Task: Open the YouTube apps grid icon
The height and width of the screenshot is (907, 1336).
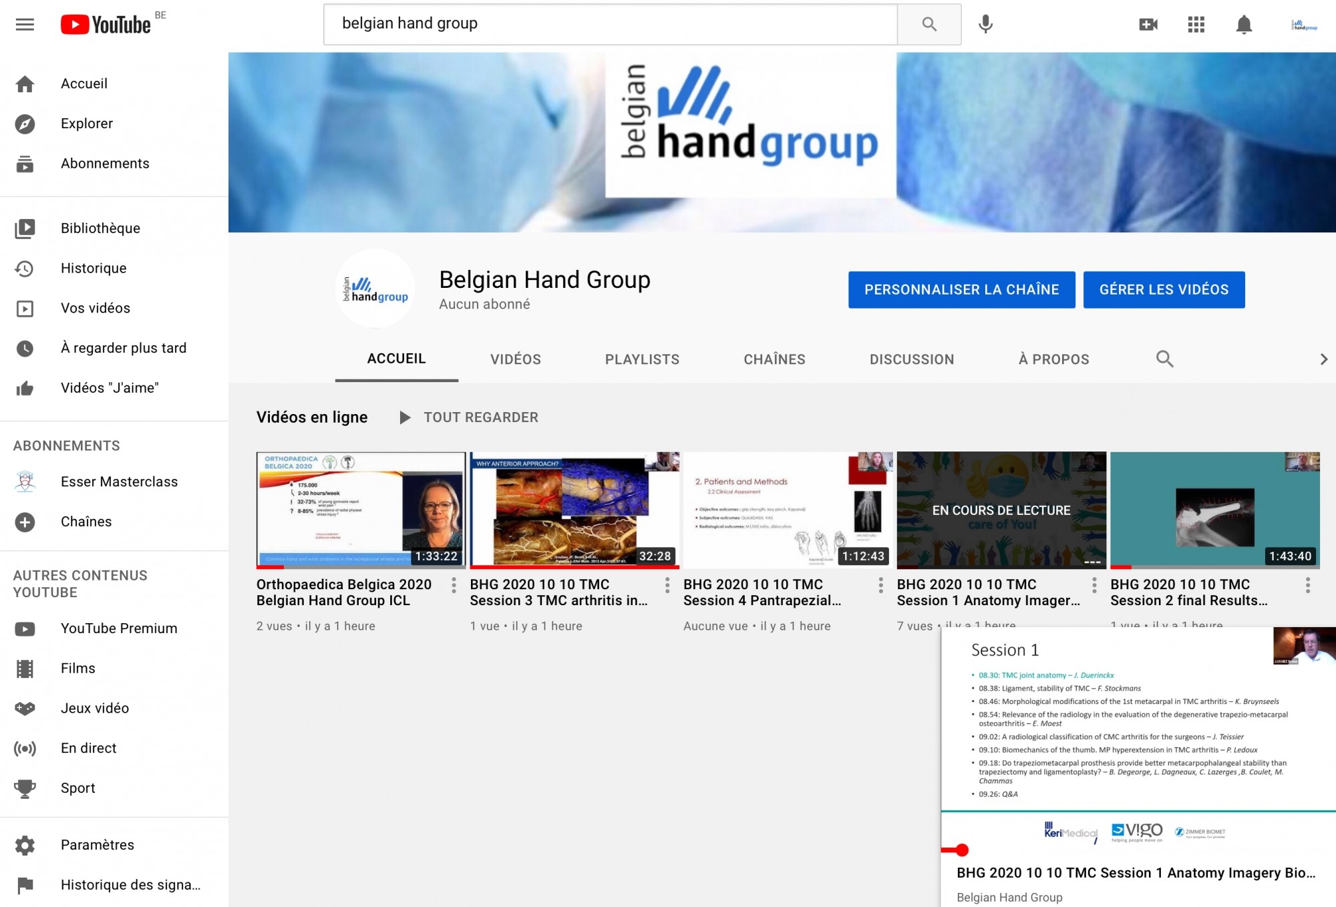Action: [x=1196, y=25]
